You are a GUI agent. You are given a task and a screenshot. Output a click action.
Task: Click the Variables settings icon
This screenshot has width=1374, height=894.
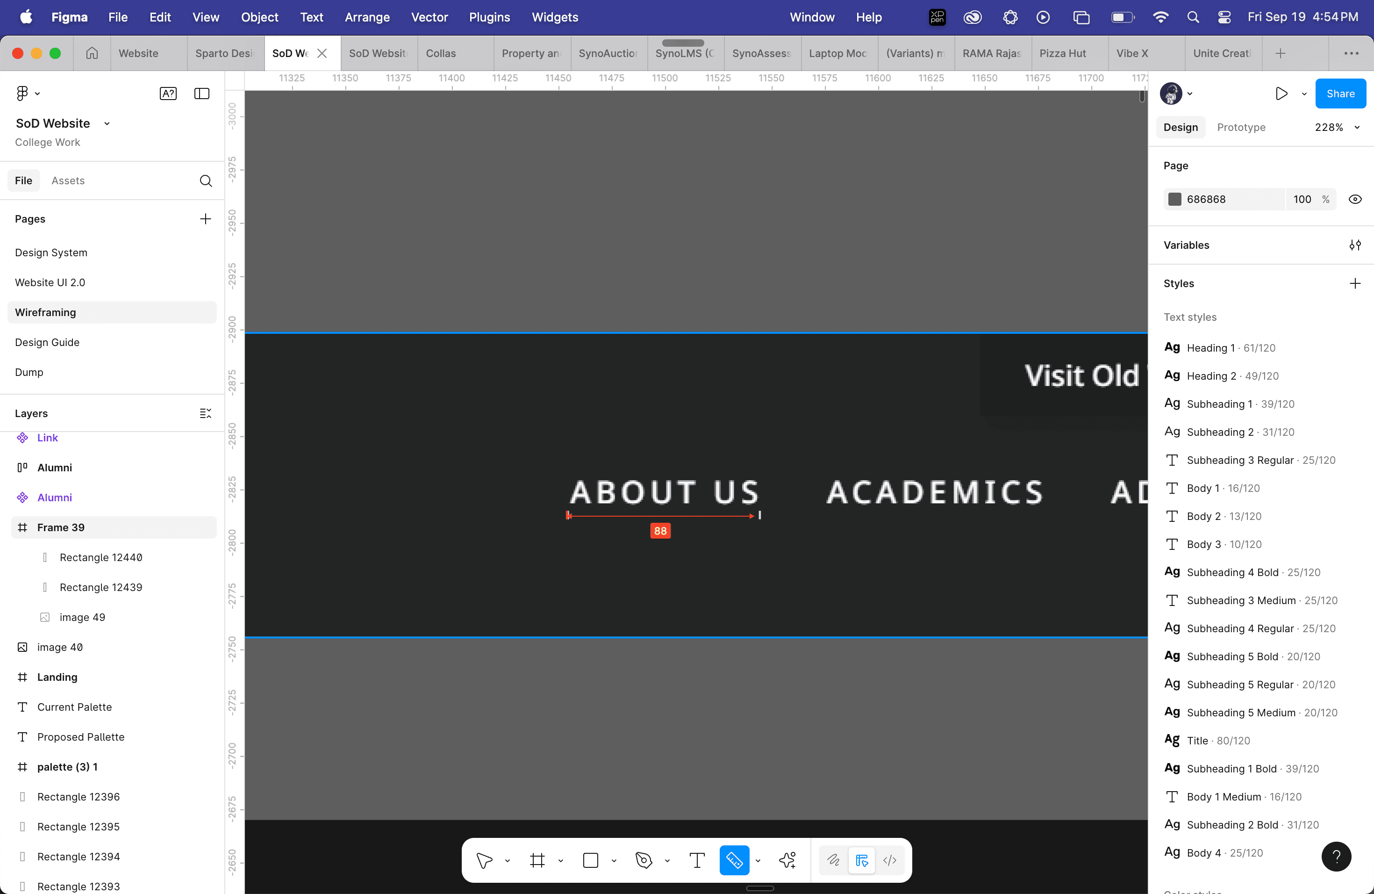pos(1355,245)
